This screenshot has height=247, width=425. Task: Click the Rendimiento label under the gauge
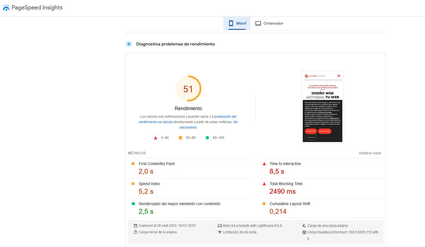coord(188,108)
